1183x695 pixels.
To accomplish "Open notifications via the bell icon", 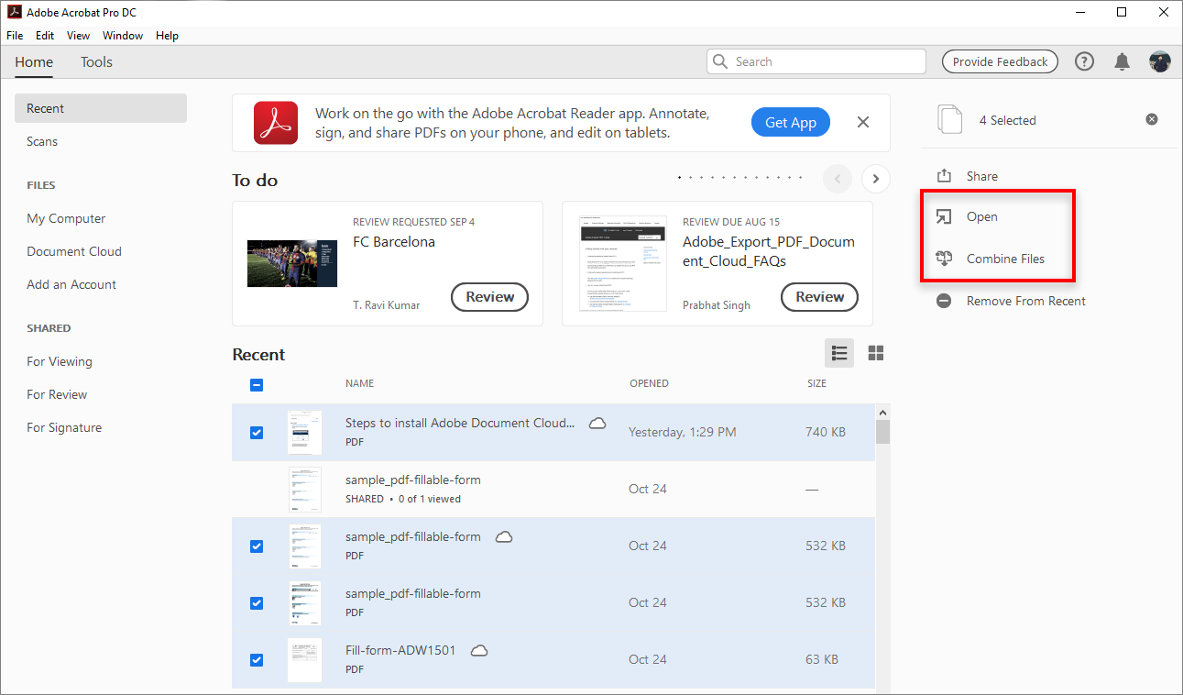I will pos(1122,61).
